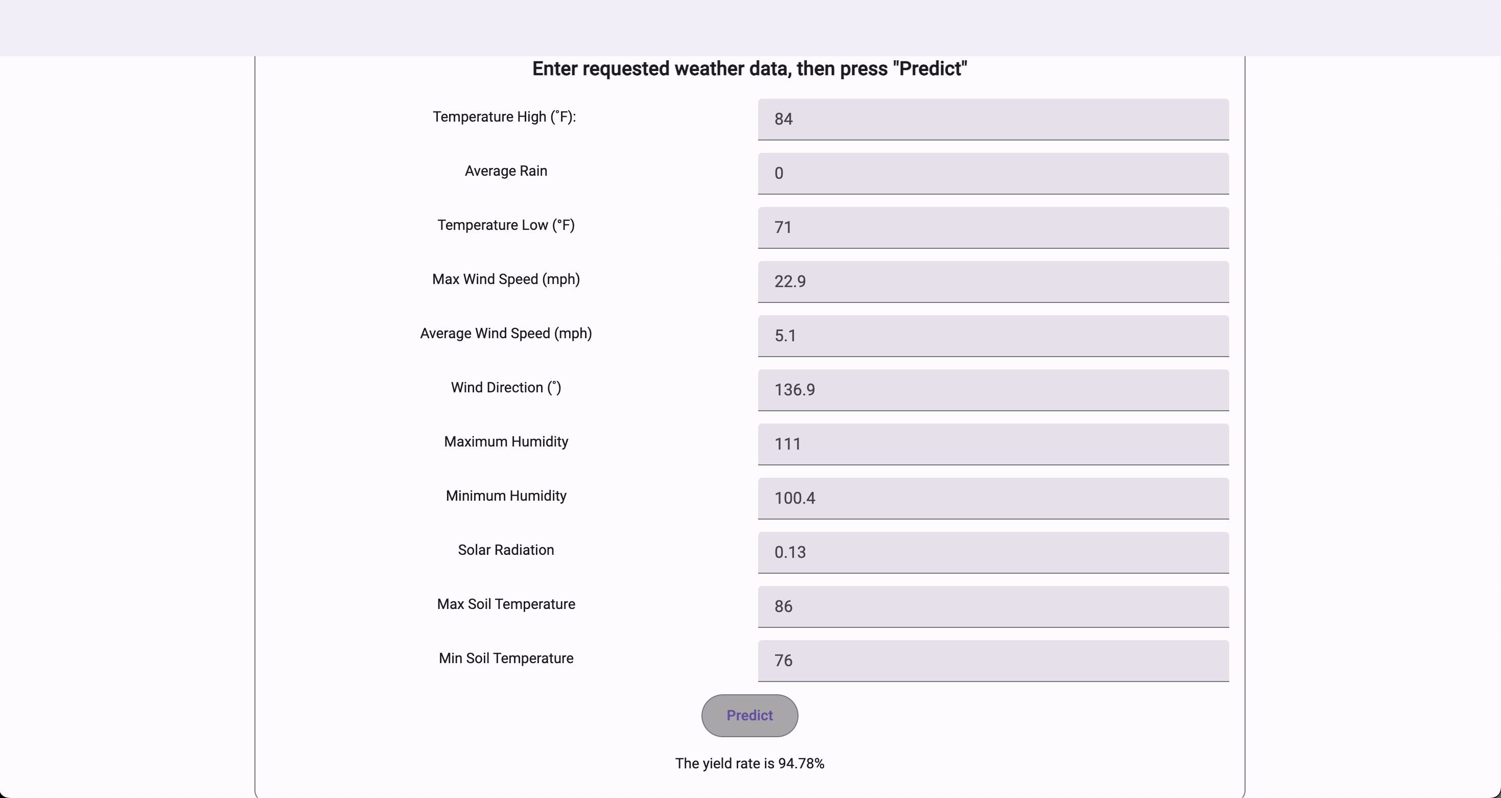Click the Max Soil Temperature field
The image size is (1501, 798).
[993, 606]
